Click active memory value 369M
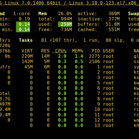Image resolution: width=139 pixels, height=139 pixels. (114, 14)
